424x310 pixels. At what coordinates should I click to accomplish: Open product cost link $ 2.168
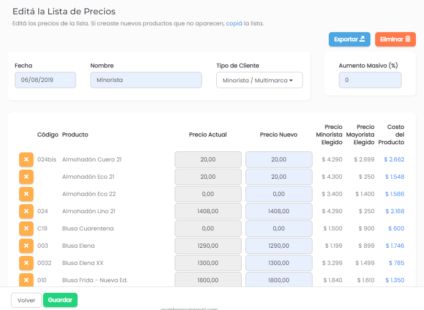pos(395,211)
